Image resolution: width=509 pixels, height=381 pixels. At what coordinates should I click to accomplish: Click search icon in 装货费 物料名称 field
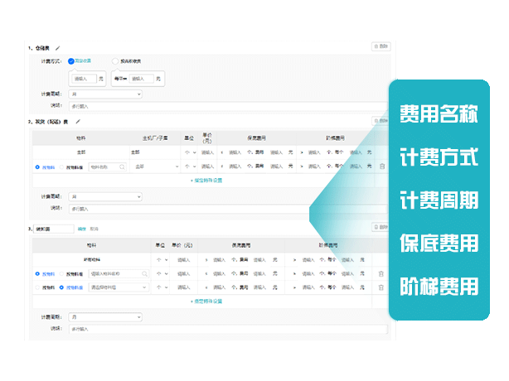pyautogui.click(x=122, y=166)
